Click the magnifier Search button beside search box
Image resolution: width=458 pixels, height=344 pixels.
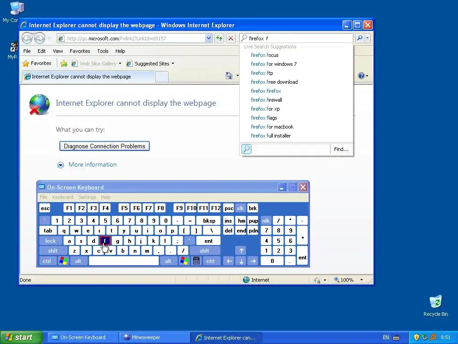click(360, 38)
